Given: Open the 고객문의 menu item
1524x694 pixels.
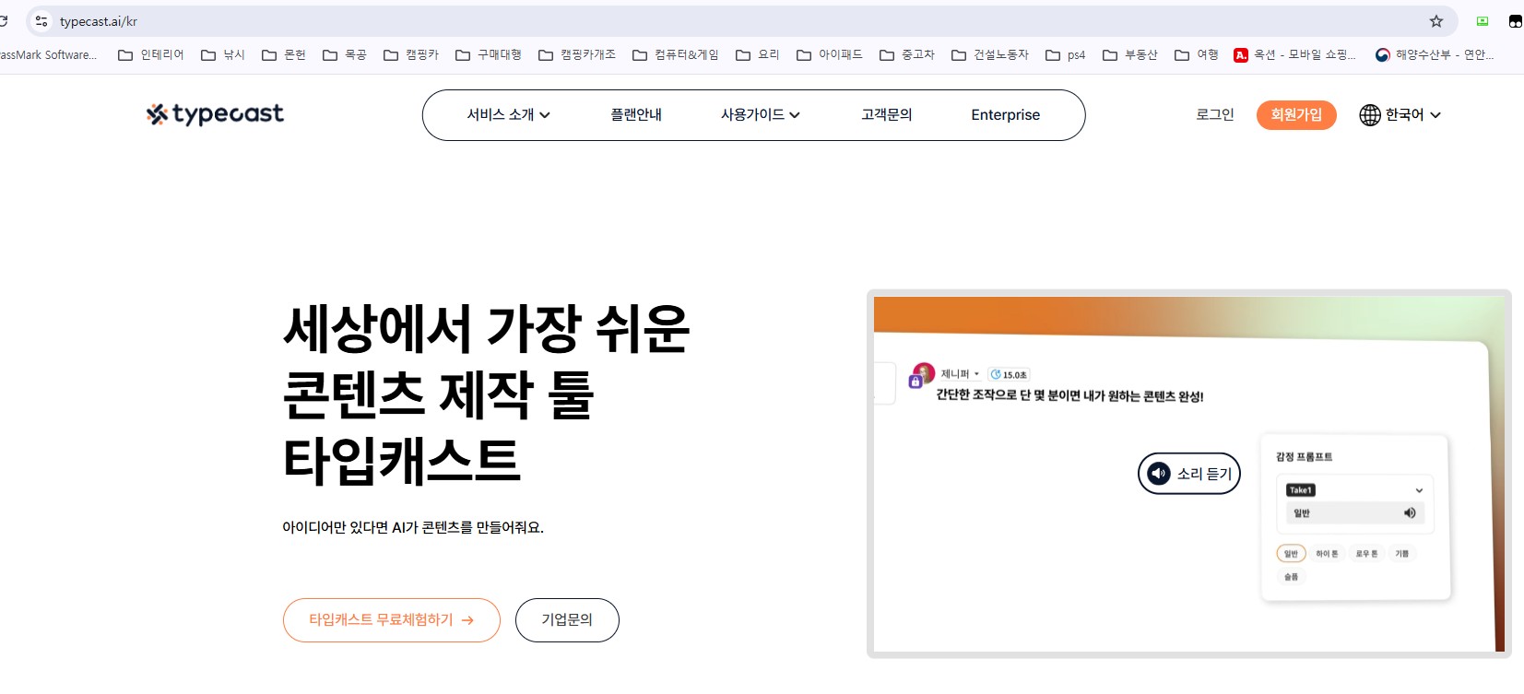Looking at the screenshot, I should click(x=887, y=115).
